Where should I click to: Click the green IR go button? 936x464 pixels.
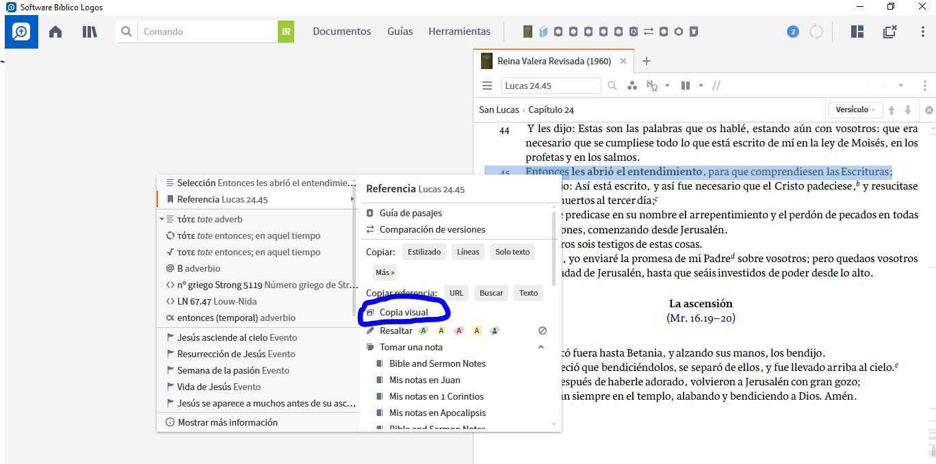pos(286,31)
